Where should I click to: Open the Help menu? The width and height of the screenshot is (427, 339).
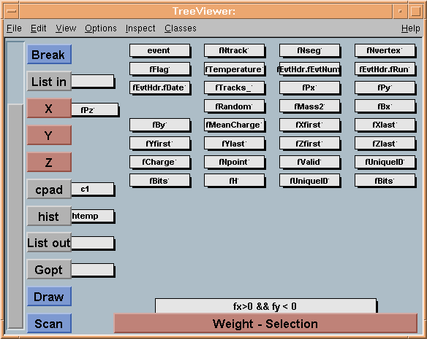click(410, 28)
